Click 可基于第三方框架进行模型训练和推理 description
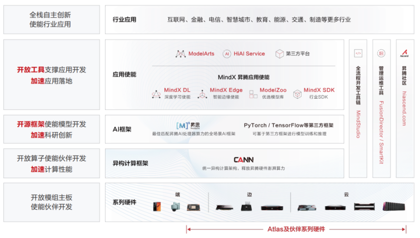Screen dimensions: 420x238 pos(289,134)
